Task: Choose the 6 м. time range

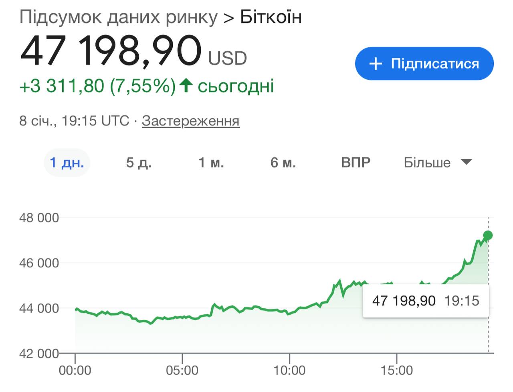Action: click(x=283, y=162)
